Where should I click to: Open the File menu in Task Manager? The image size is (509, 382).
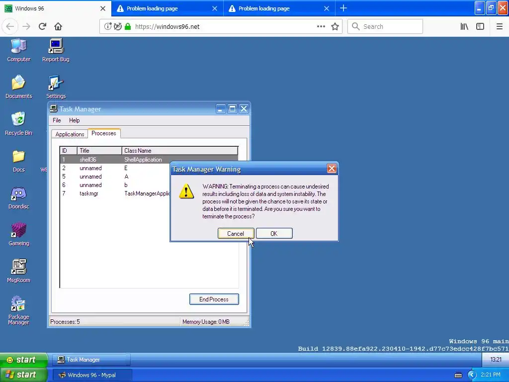tap(57, 120)
